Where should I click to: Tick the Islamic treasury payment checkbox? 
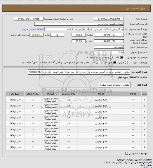pyautogui.click(x=100, y=62)
